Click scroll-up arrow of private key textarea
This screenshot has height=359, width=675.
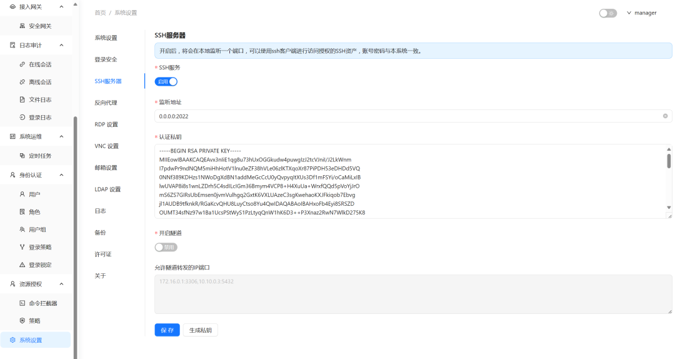click(x=669, y=149)
